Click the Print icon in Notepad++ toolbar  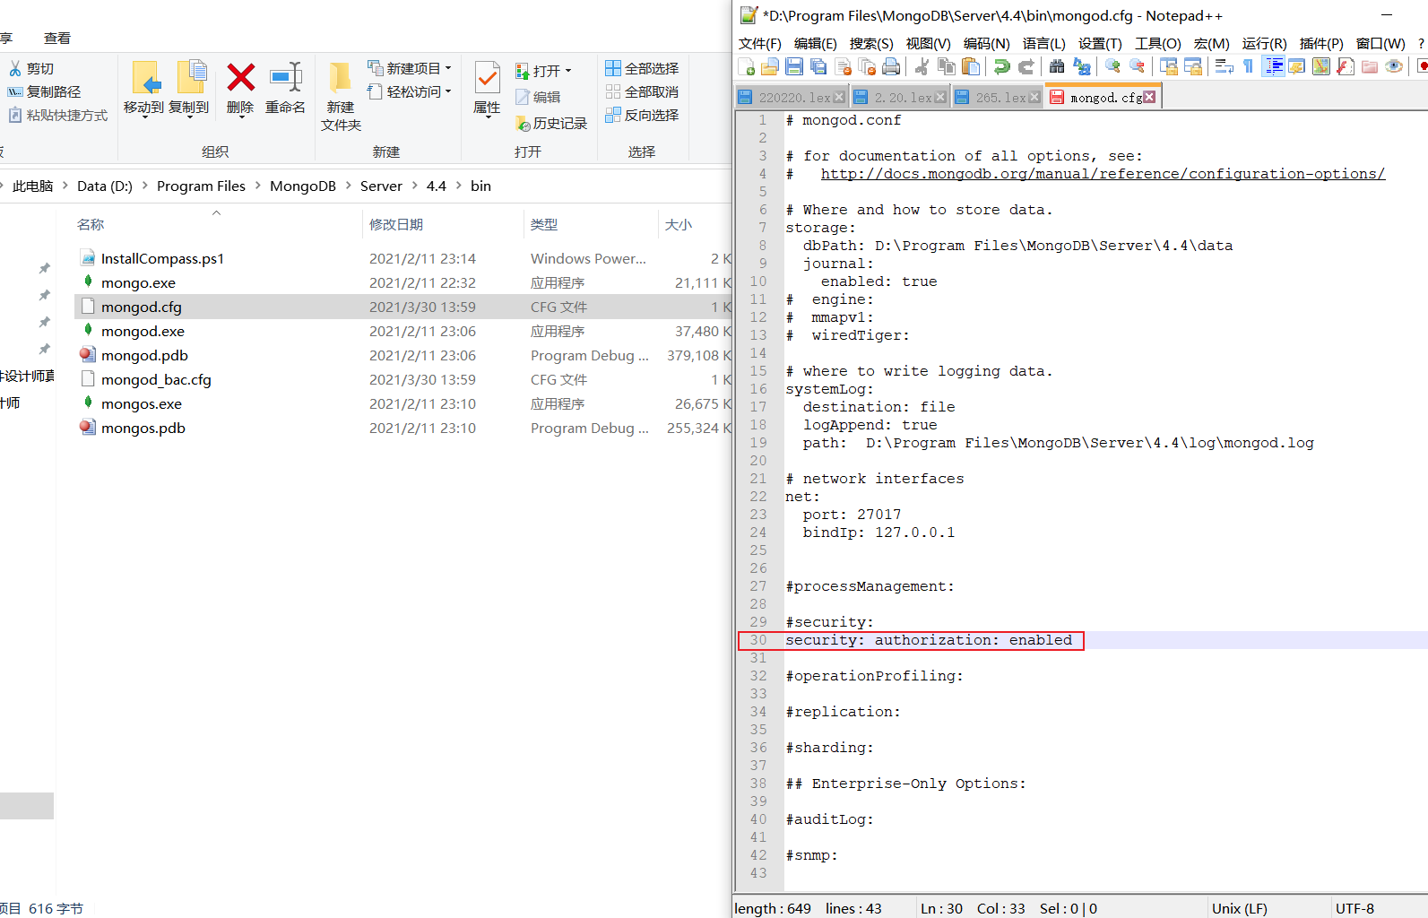tap(891, 66)
